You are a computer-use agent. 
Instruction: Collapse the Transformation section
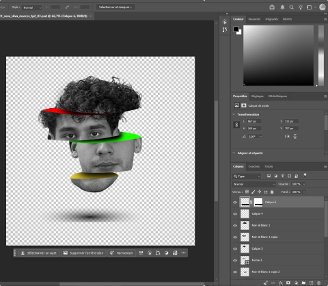tap(234, 114)
